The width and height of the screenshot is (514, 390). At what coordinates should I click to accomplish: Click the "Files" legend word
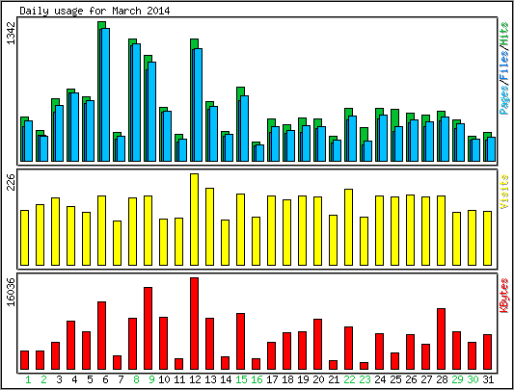(x=504, y=65)
